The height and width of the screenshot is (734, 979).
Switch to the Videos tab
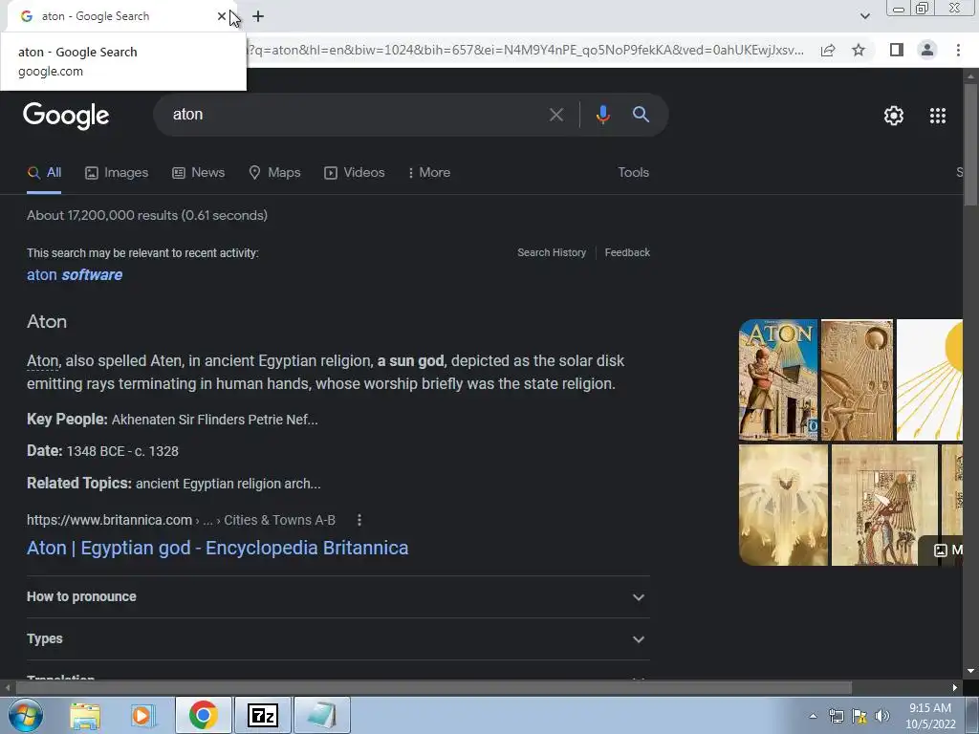point(355,173)
